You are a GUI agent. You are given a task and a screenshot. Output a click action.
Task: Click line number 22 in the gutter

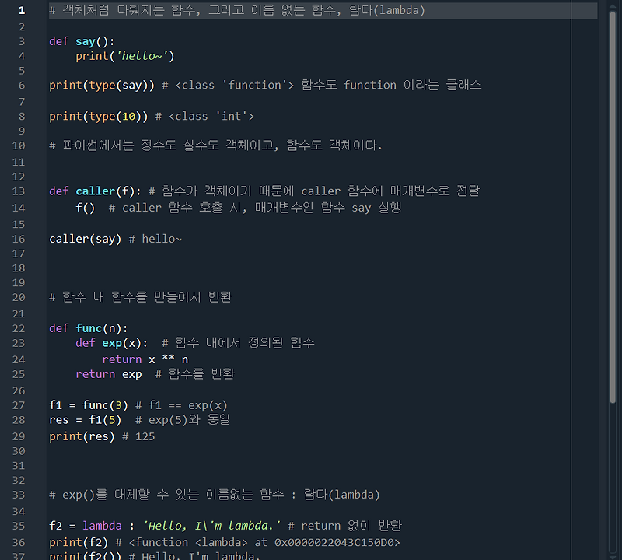coord(19,329)
